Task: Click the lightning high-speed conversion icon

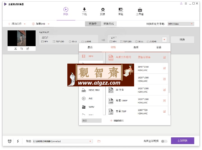Action: [18, 141]
